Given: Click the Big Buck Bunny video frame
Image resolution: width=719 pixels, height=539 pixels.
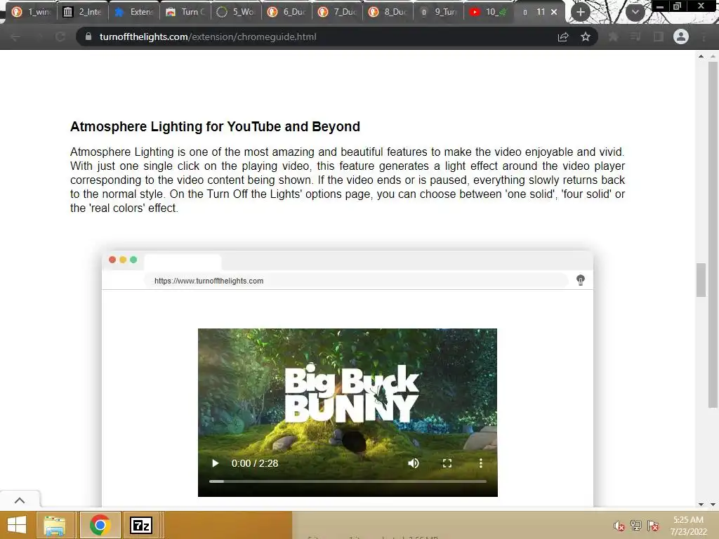Looking at the screenshot, I should pos(348,412).
